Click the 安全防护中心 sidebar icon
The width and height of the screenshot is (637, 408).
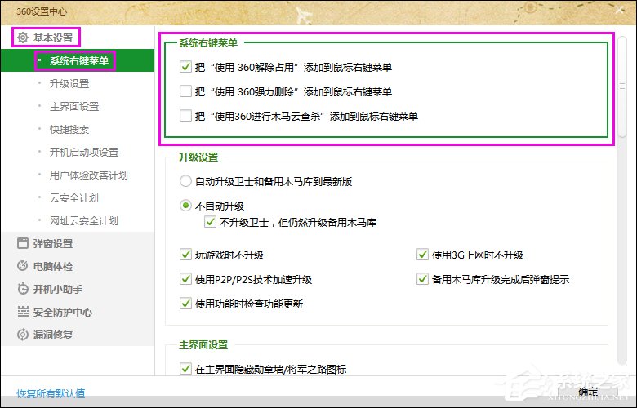coord(23,312)
